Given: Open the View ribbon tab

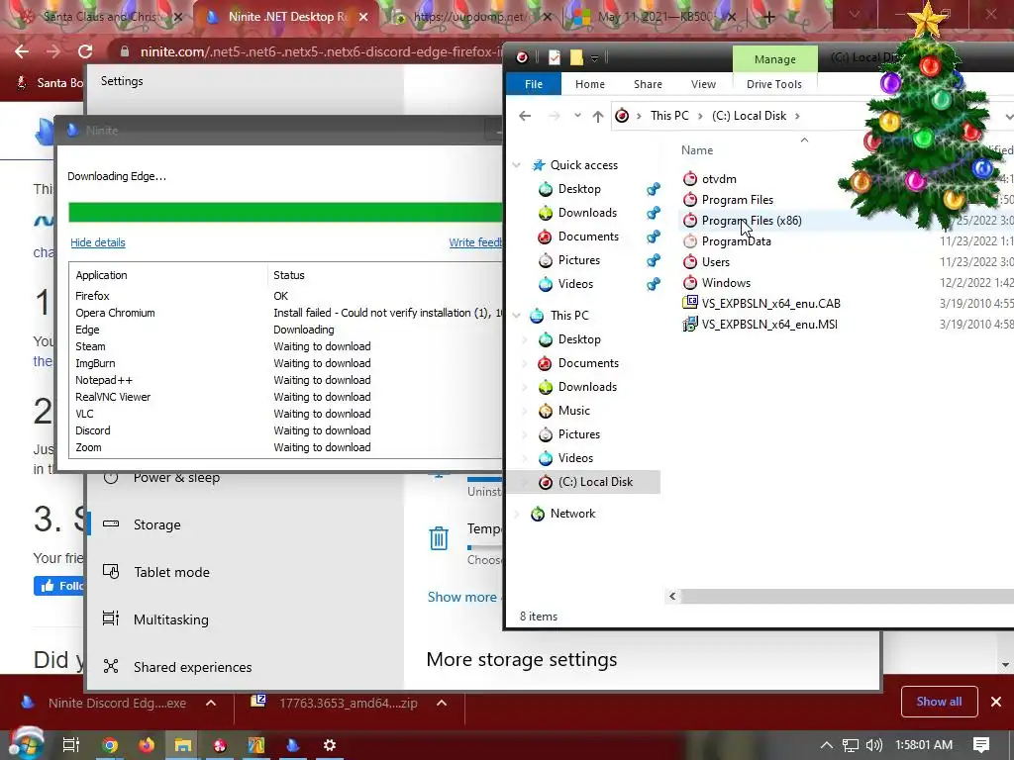Looking at the screenshot, I should coord(703,84).
